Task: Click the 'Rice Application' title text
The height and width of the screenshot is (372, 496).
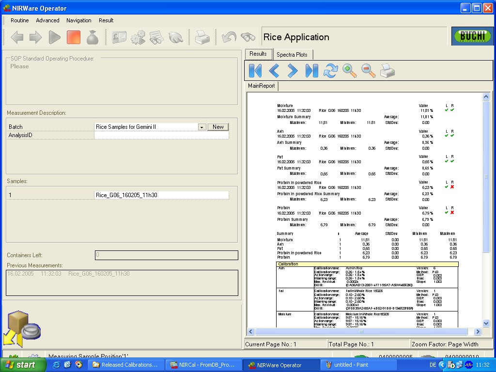Action: click(296, 37)
